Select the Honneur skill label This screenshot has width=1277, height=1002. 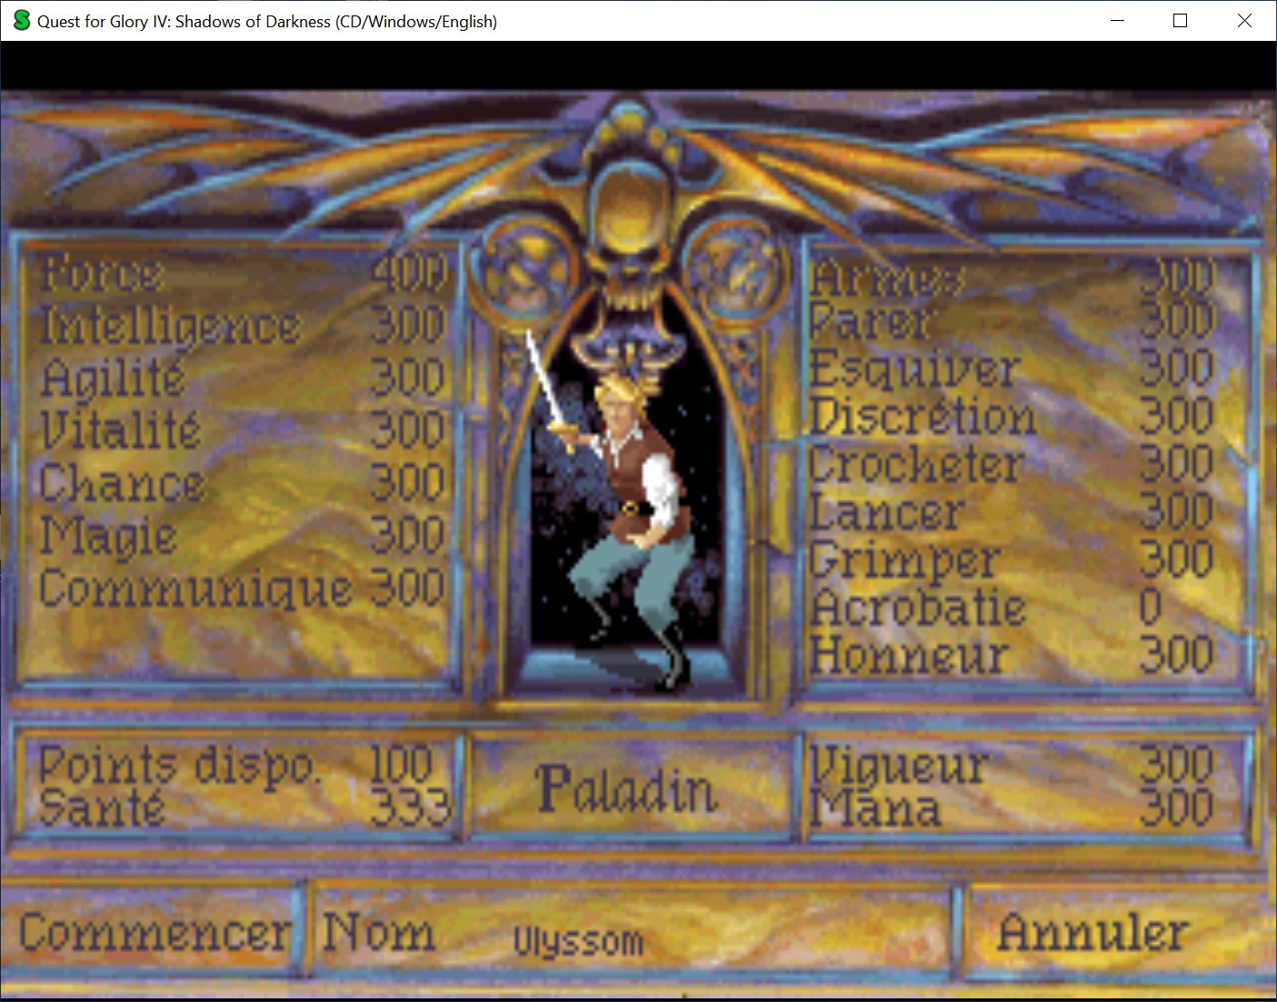coord(909,655)
